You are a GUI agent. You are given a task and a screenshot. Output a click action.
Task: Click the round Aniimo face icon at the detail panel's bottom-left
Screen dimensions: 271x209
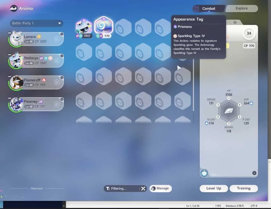point(204,173)
